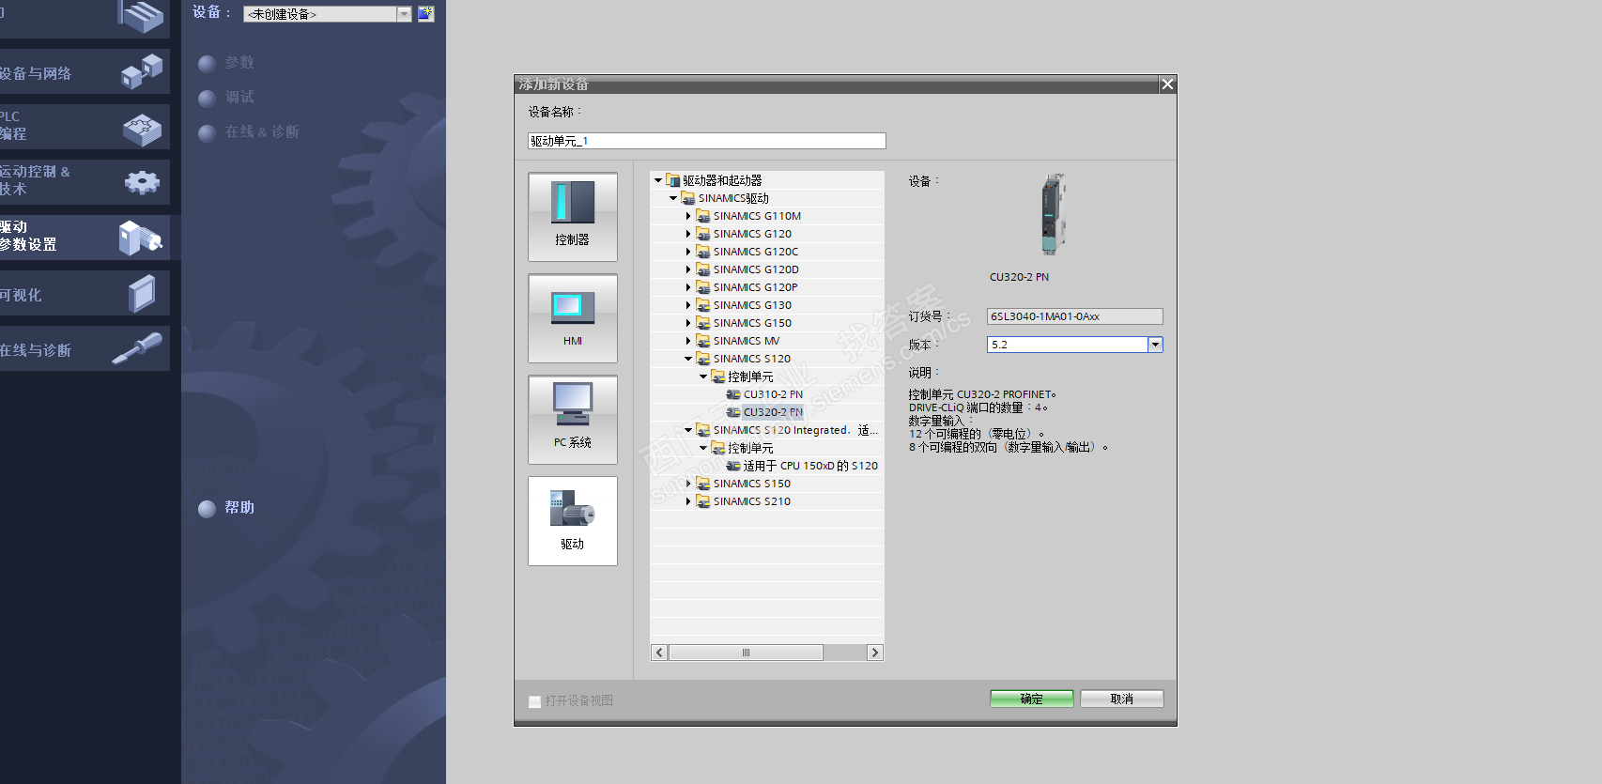This screenshot has height=784, width=1602.
Task: Click the bullet icon next to 参数
Action: click(x=208, y=63)
